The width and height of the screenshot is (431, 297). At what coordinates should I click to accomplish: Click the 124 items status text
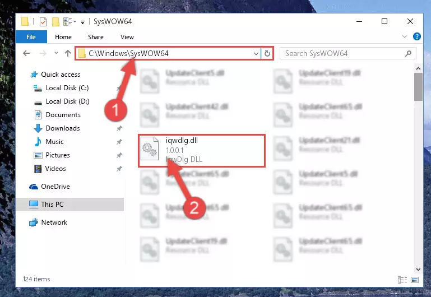pos(36,279)
